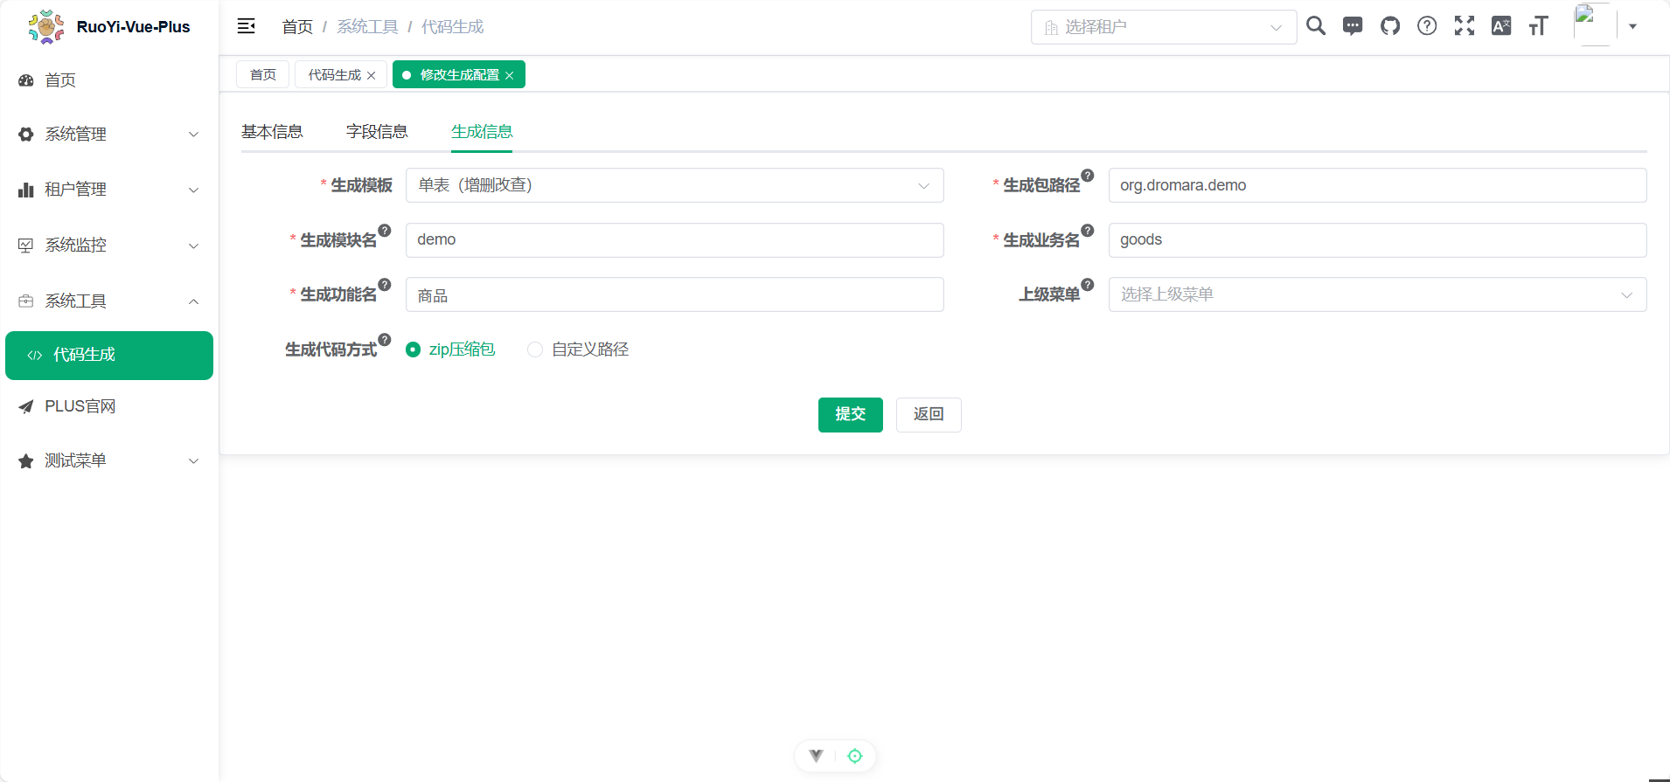Click the help question mark icon in header
Viewport: 1670px width, 782px height.
click(x=1427, y=26)
